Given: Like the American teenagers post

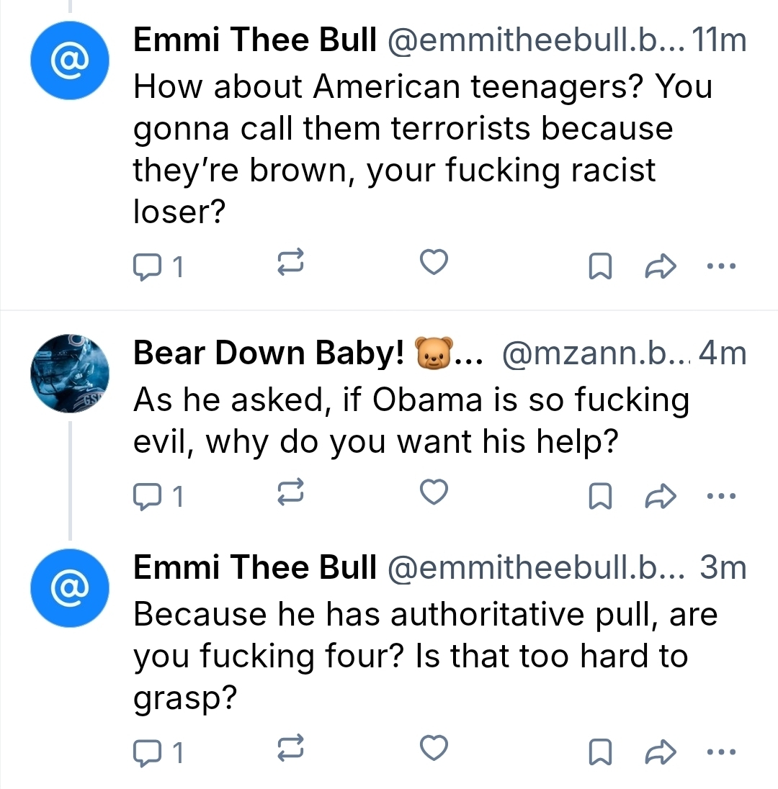Looking at the screenshot, I should tap(434, 264).
